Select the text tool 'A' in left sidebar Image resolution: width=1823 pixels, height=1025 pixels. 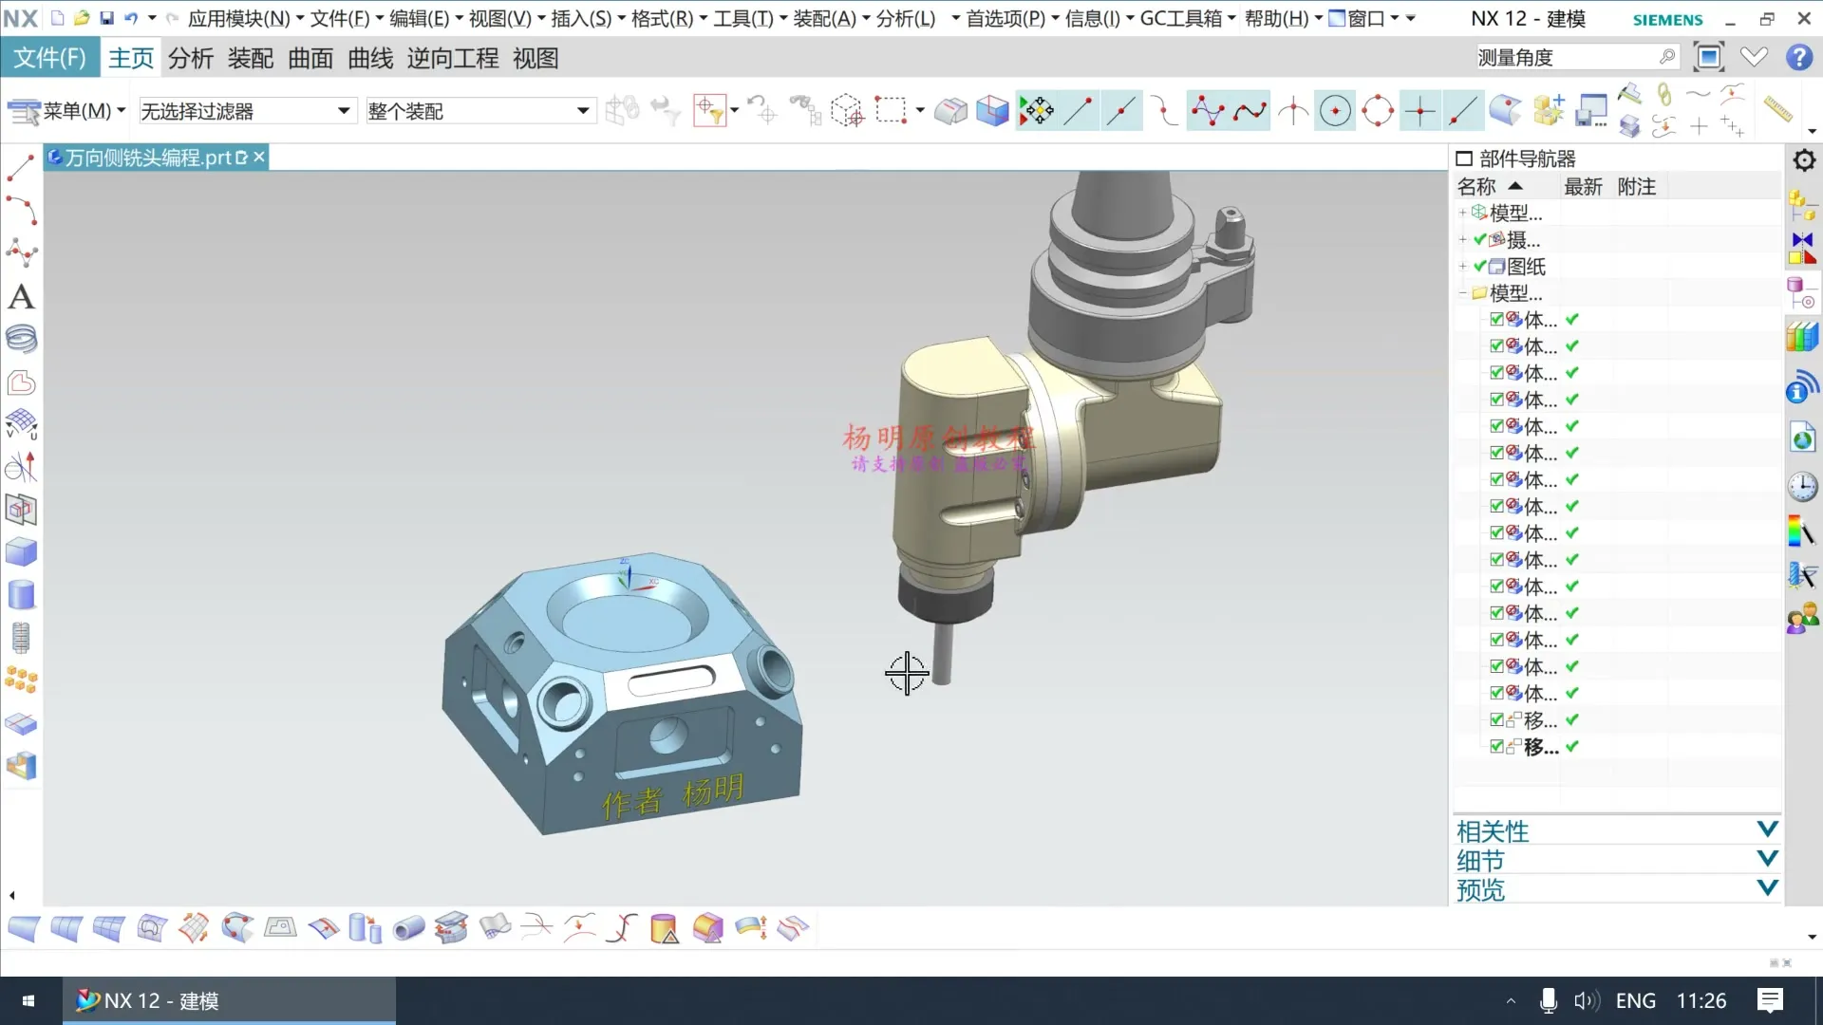coord(21,297)
